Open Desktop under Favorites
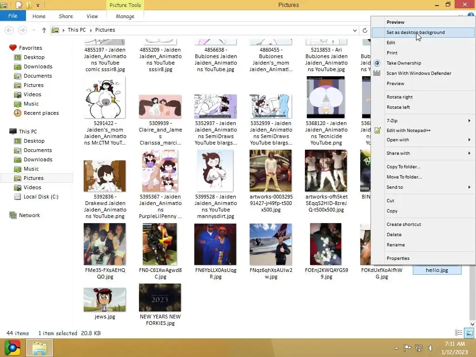 34,57
